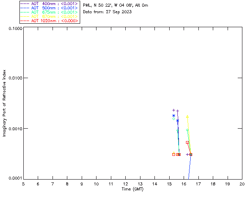
Task: Click the 0.0001 y-axis tick label
Action: tap(16, 178)
